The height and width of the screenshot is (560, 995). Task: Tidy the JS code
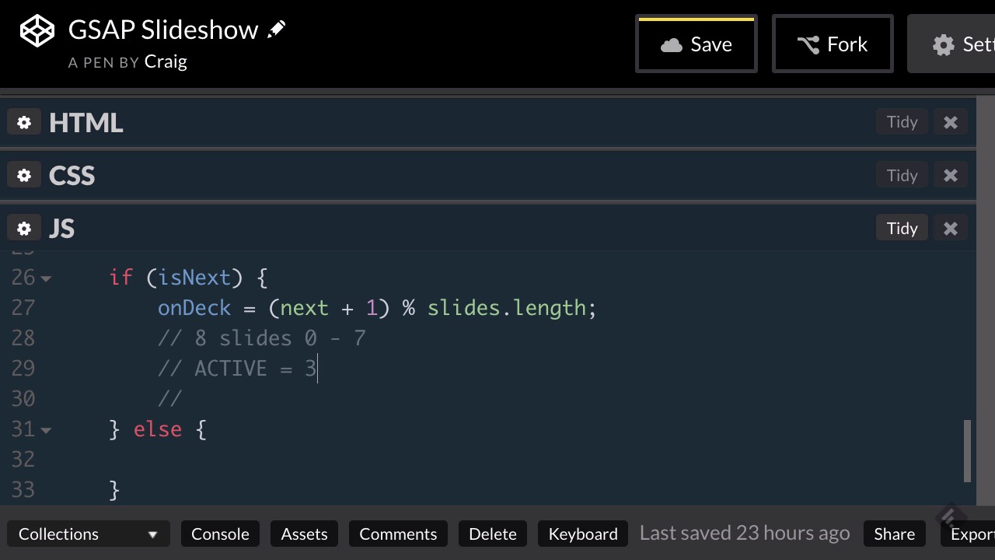tap(902, 228)
